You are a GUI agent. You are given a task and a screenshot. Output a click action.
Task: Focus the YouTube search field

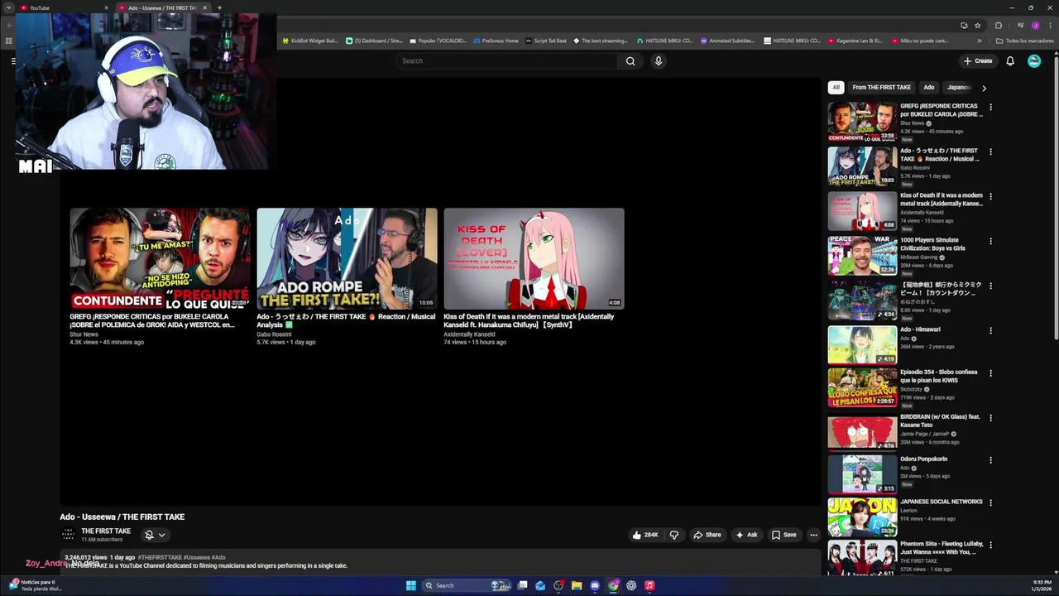[506, 60]
